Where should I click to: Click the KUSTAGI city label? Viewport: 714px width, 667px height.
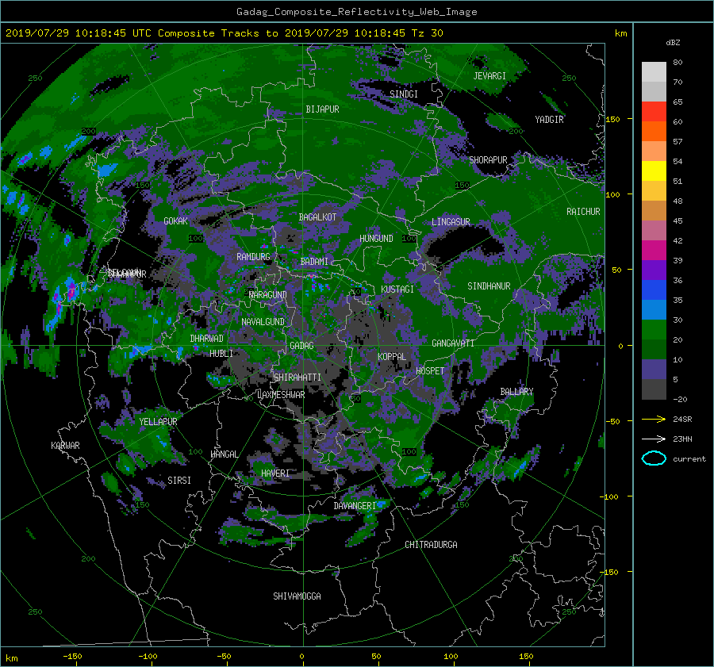[397, 289]
